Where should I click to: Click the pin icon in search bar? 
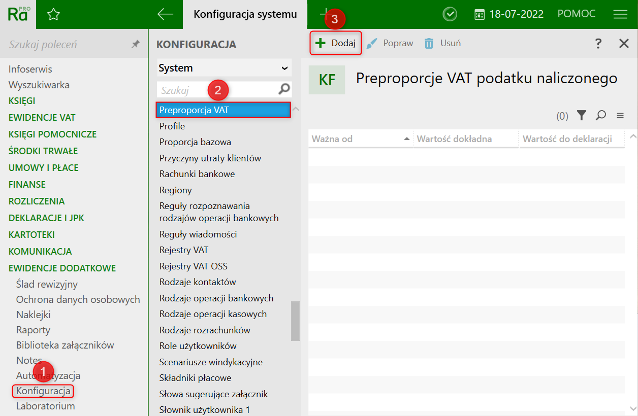click(x=135, y=45)
